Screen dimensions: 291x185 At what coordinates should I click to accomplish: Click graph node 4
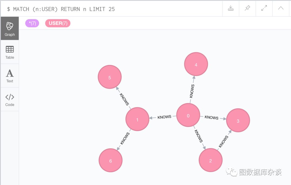pyautogui.click(x=196, y=64)
